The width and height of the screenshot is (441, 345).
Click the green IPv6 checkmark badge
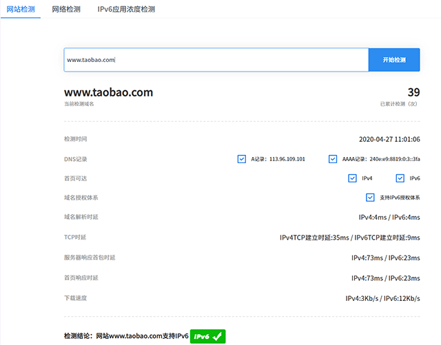(208, 336)
